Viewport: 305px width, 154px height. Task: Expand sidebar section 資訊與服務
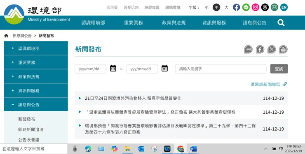click(36, 90)
